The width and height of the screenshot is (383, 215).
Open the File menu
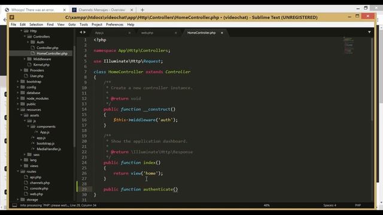tap(13, 24)
